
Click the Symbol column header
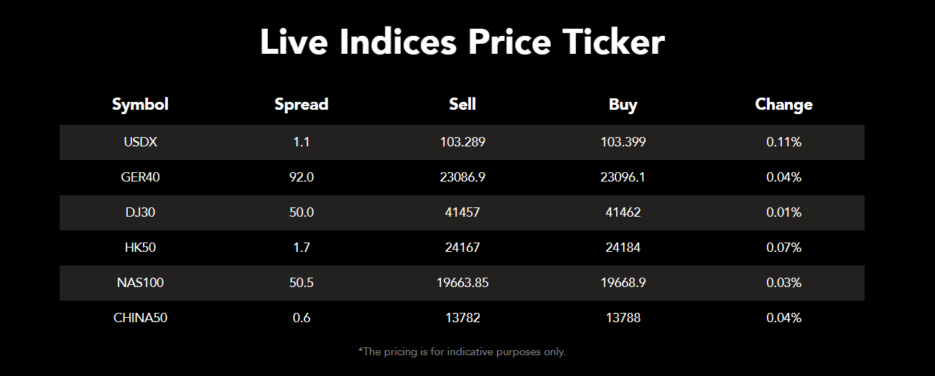pos(140,105)
